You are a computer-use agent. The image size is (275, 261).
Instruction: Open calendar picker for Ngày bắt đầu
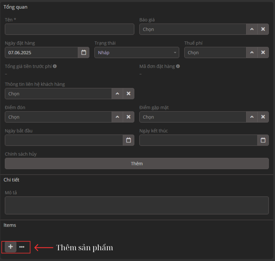[128, 140]
